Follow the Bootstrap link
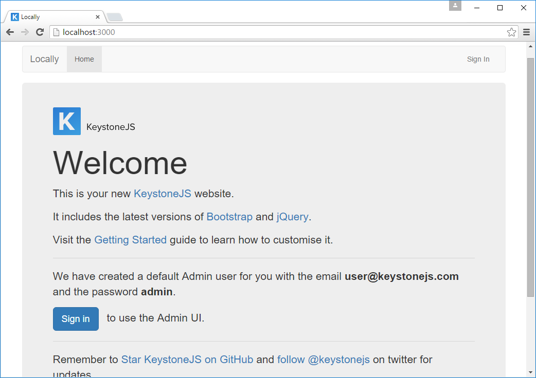This screenshot has height=378, width=536. (229, 217)
